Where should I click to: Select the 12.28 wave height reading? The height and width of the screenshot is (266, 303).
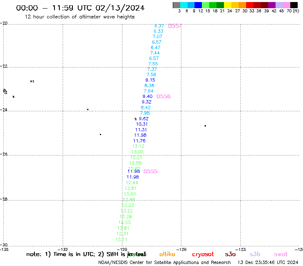pos(126,216)
